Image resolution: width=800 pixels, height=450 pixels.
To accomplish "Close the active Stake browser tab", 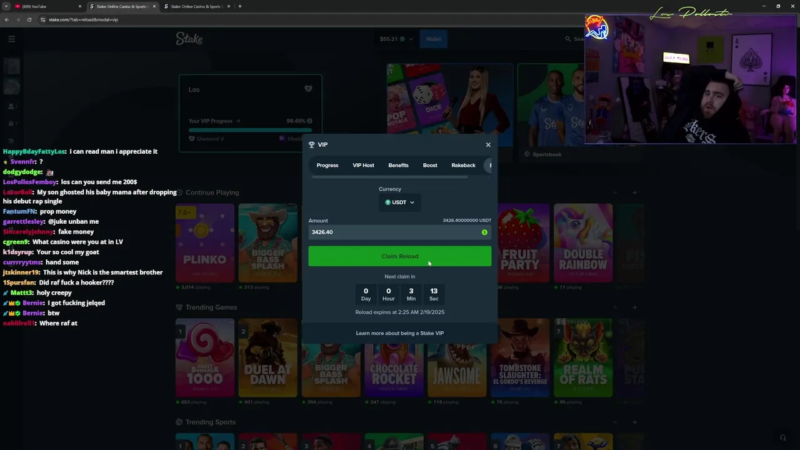I will pos(154,6).
